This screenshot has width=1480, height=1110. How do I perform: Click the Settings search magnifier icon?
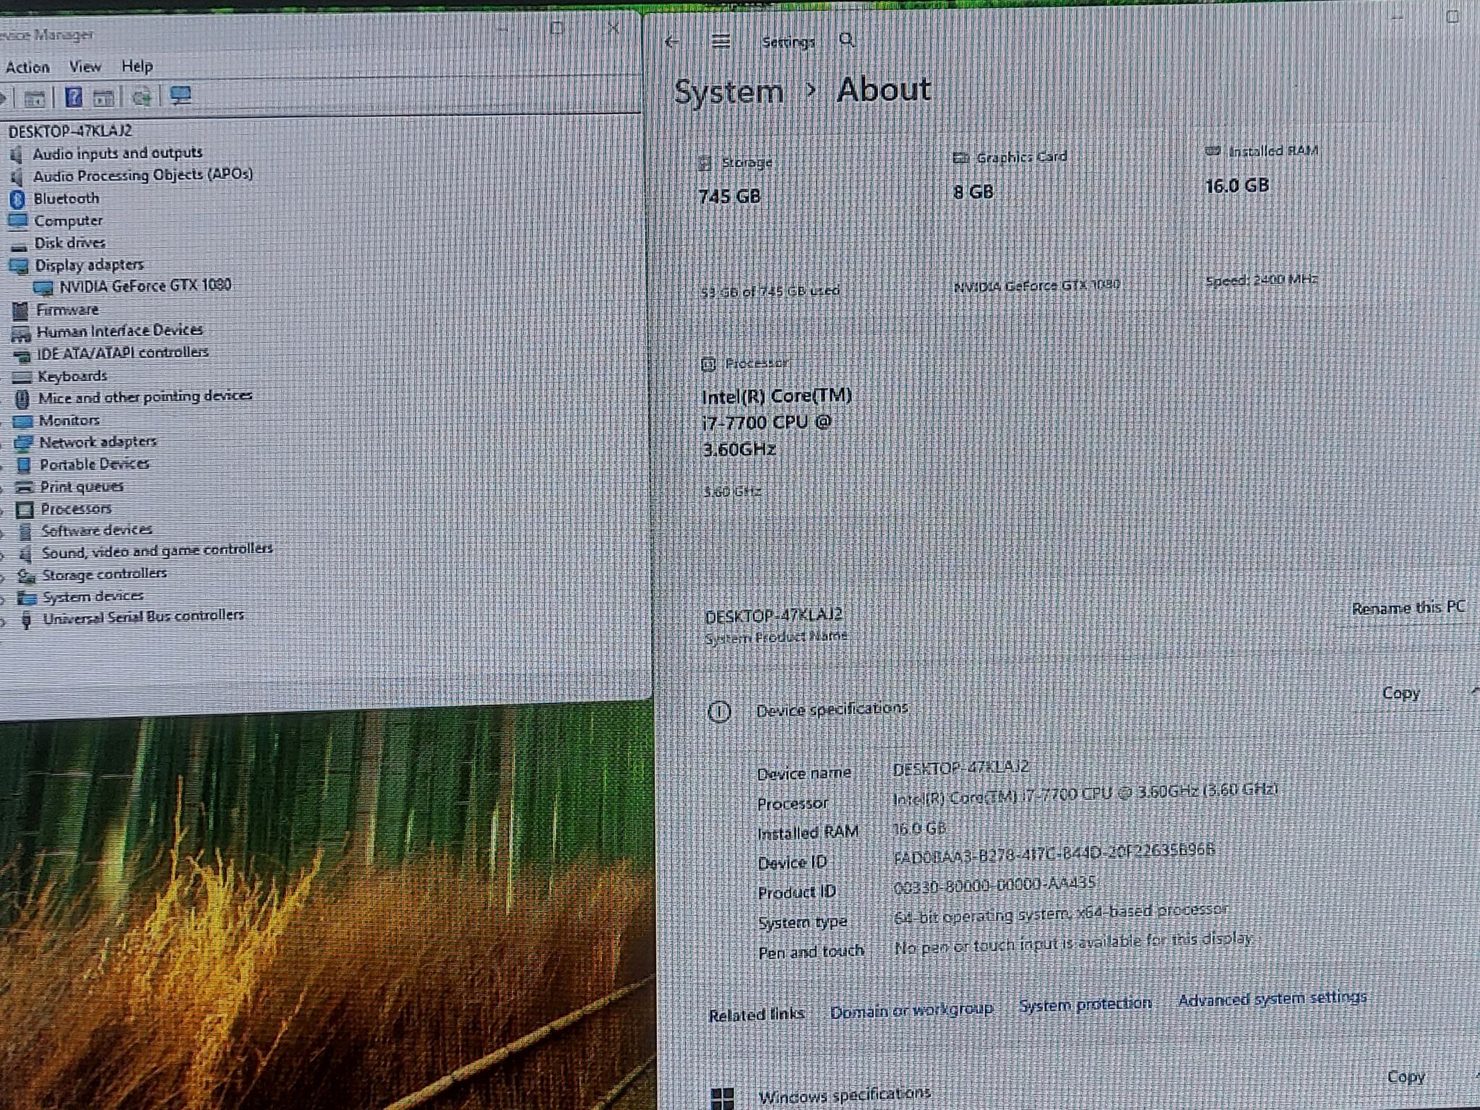(x=847, y=40)
